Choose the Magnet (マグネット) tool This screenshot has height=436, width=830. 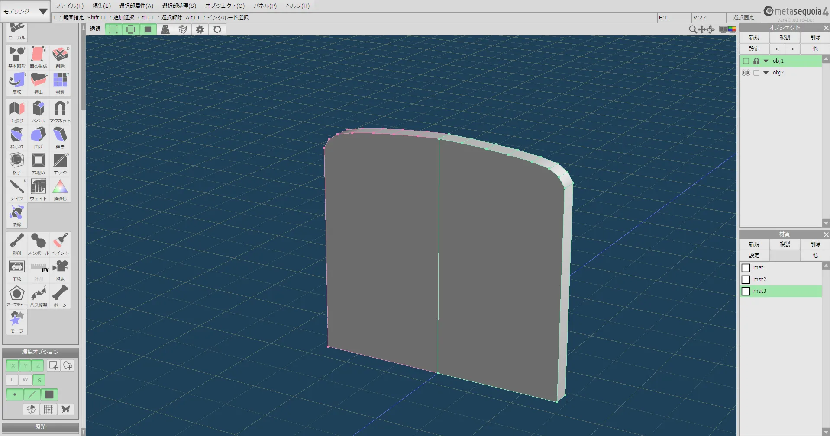coord(60,111)
